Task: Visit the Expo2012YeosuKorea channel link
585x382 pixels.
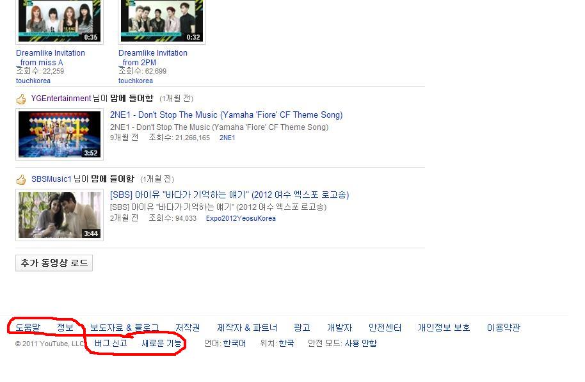Action: coord(241,218)
